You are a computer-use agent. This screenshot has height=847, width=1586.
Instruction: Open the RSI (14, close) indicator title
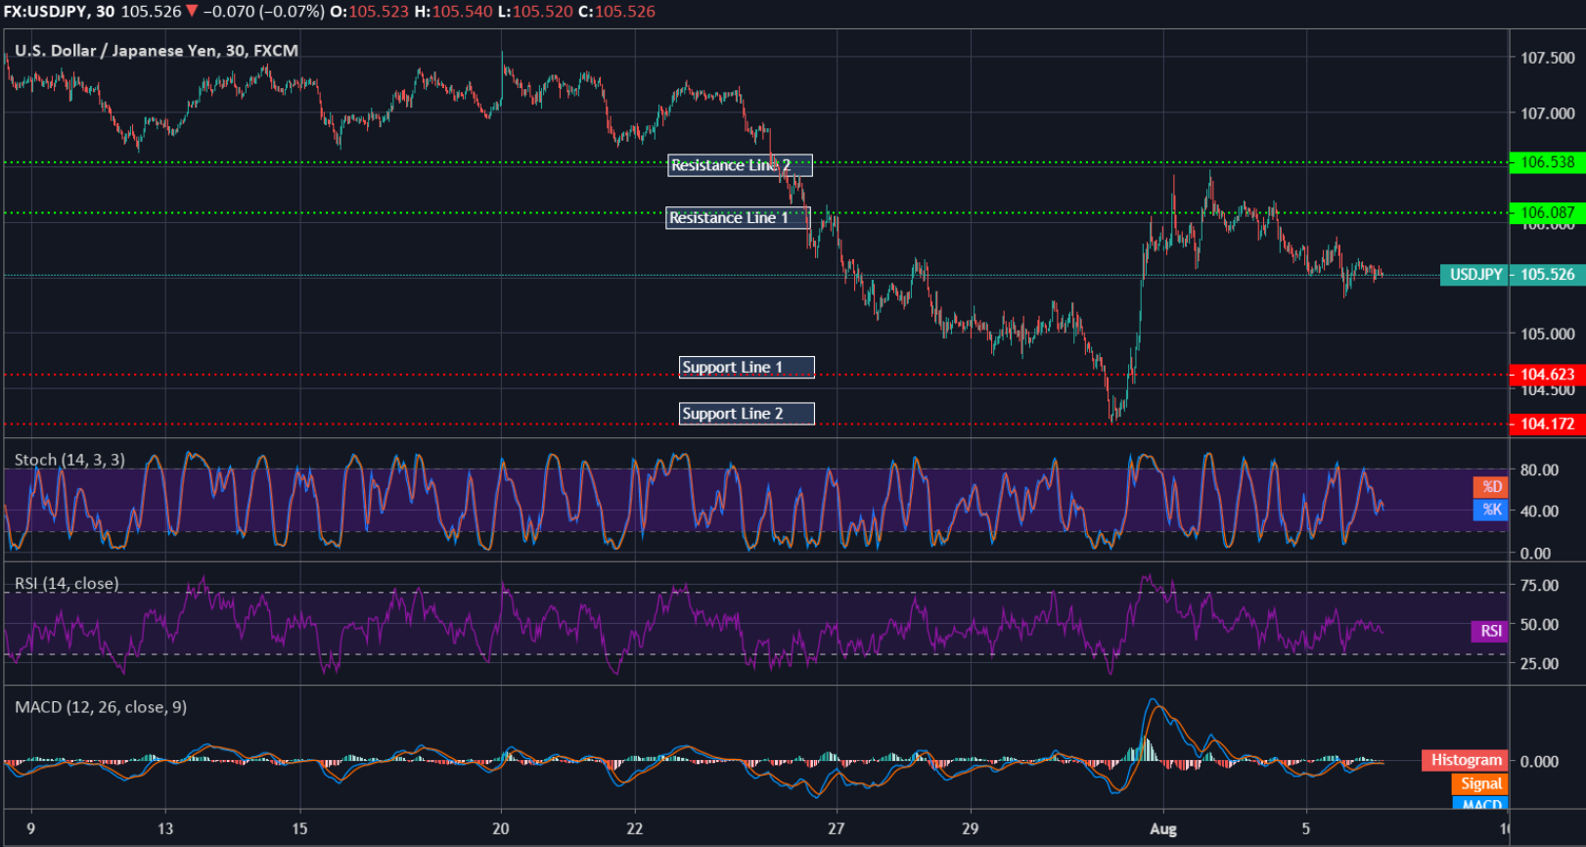[x=67, y=584]
